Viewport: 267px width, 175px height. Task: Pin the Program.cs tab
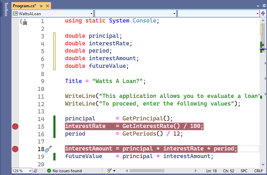coord(41,6)
